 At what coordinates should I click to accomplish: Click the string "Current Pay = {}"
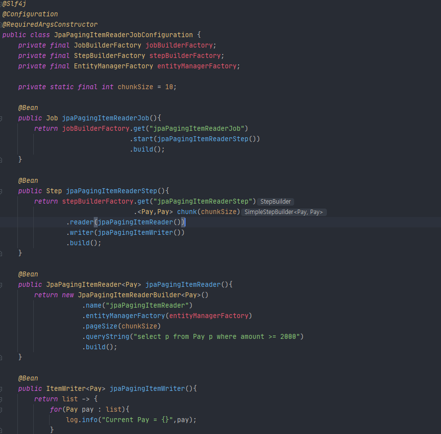137,420
